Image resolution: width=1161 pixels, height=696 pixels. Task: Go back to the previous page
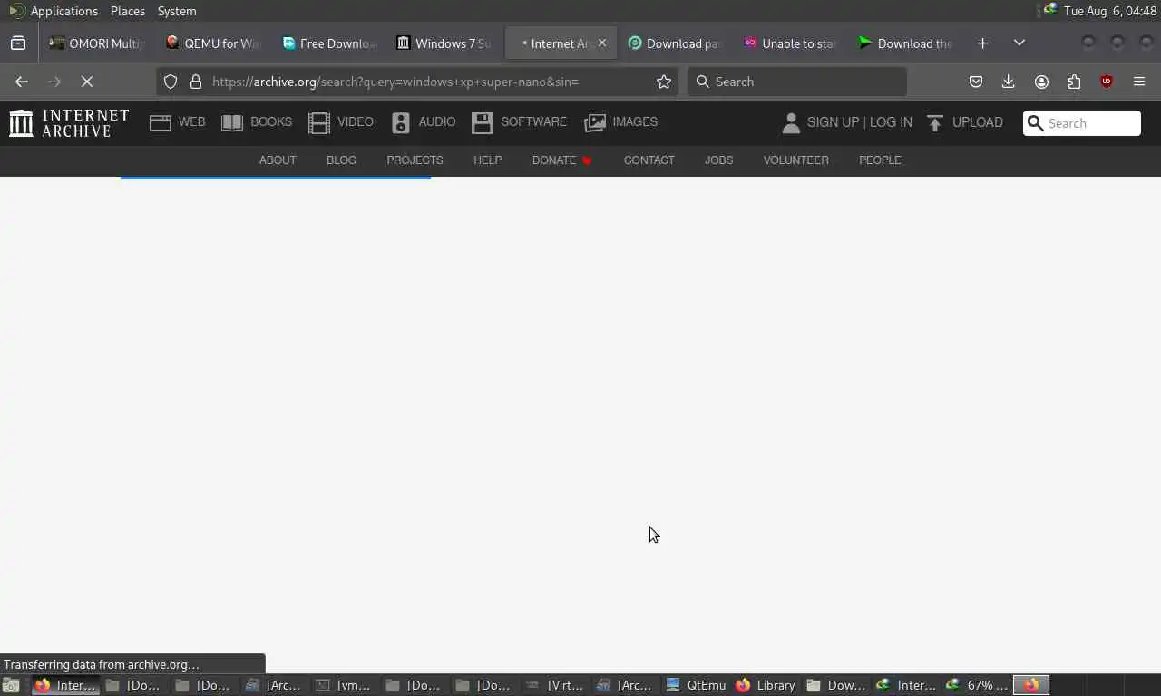coord(22,82)
